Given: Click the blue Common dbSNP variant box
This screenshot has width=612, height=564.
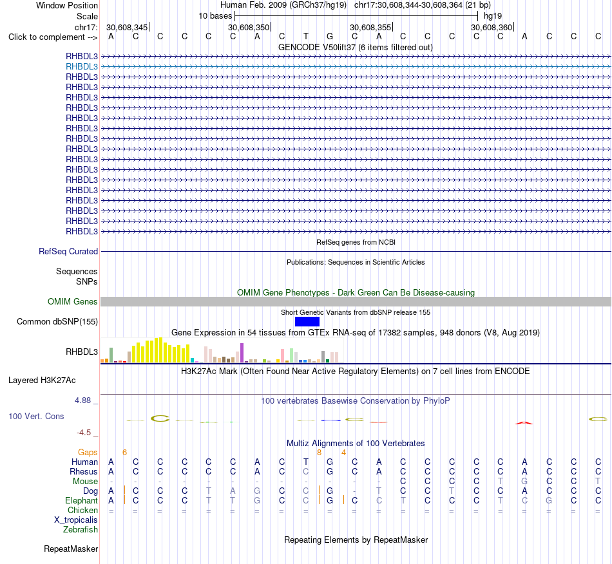Looking at the screenshot, I should [307, 321].
